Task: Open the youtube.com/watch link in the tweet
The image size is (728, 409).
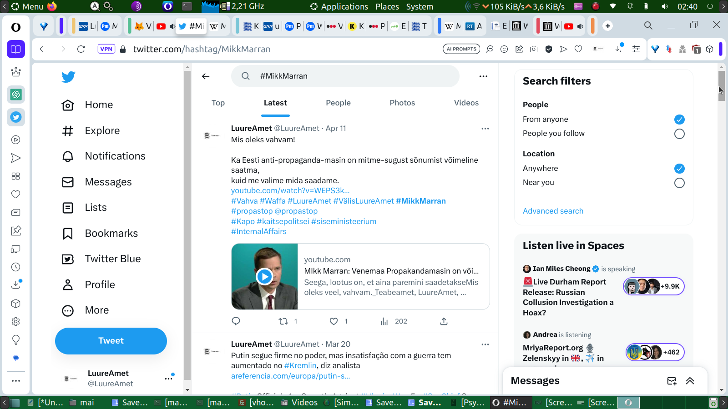Action: [x=290, y=191]
